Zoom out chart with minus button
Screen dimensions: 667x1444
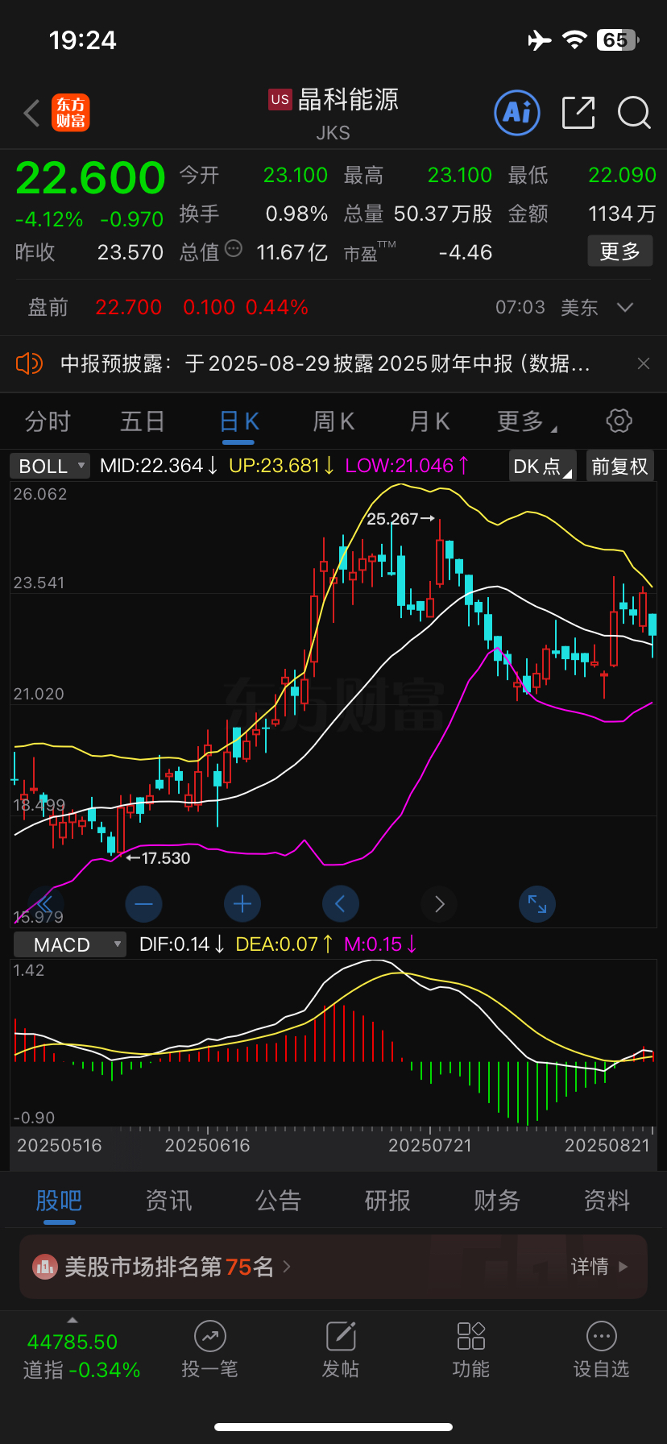click(x=143, y=904)
